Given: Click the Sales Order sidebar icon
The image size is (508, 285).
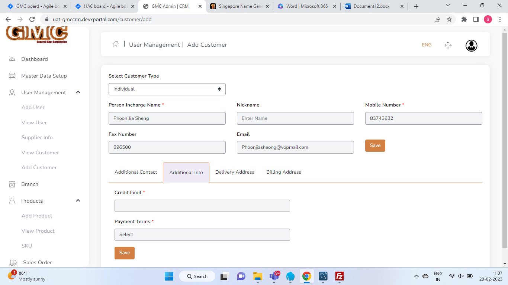Looking at the screenshot, I should tap(13, 263).
